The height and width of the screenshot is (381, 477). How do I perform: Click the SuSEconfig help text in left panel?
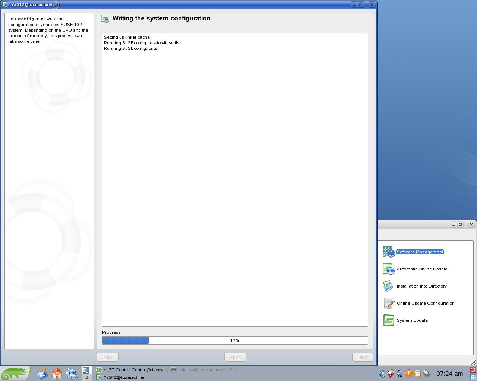(x=48, y=30)
